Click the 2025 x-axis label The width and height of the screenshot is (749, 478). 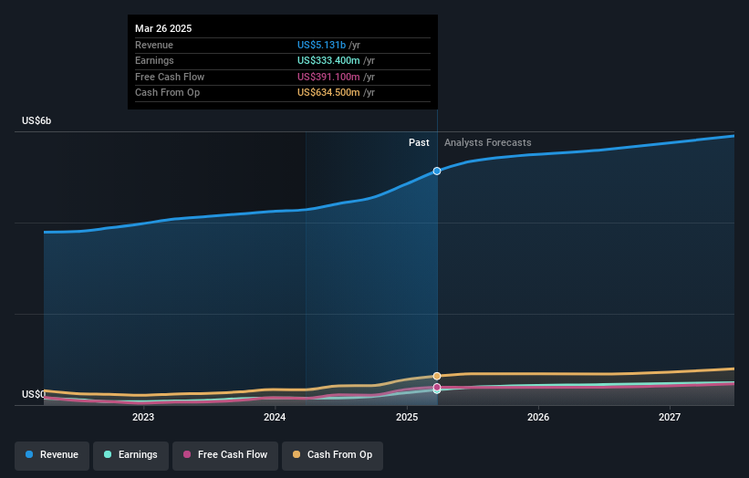(x=407, y=418)
